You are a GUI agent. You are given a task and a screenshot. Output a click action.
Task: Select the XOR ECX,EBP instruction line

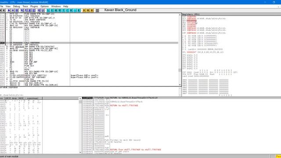[31, 73]
